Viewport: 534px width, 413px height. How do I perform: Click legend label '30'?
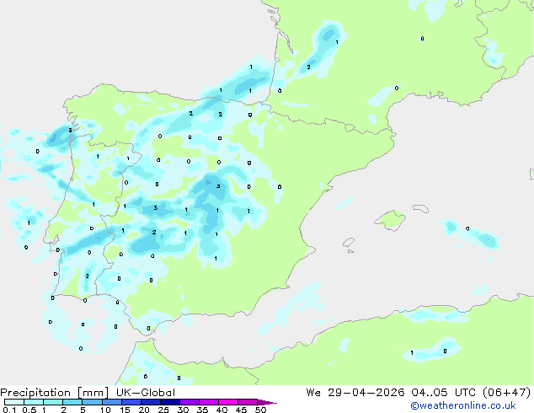click(x=184, y=410)
